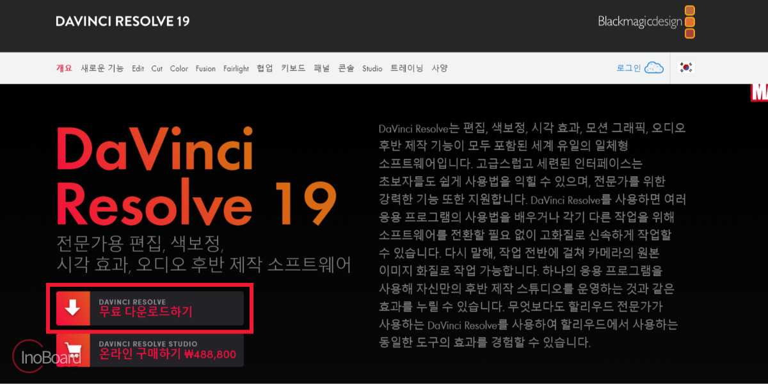Click the Blackmagicdesign logo
The width and height of the screenshot is (768, 384).
(646, 22)
